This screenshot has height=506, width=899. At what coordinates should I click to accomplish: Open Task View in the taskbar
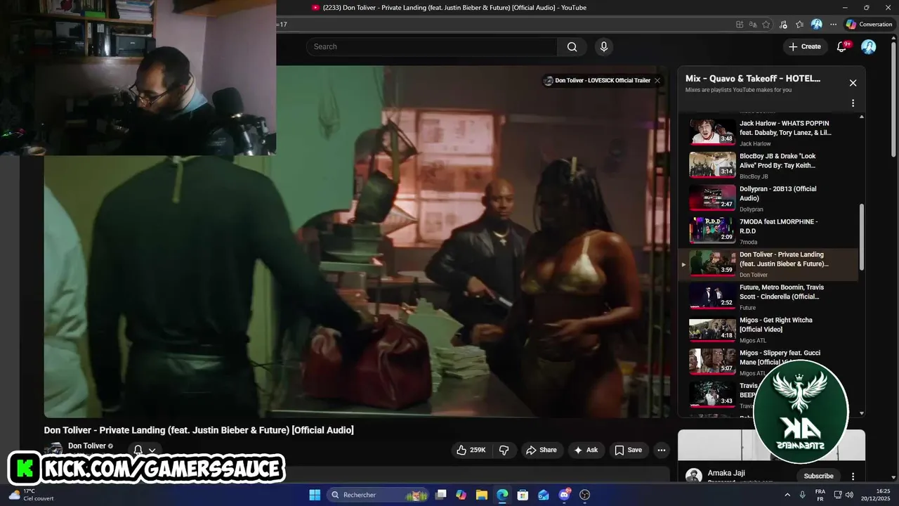pyautogui.click(x=440, y=495)
